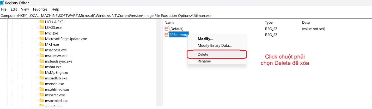The height and width of the screenshot is (109, 372).
Task: Select the msfeedssync.exe tree key
Action: point(59,62)
